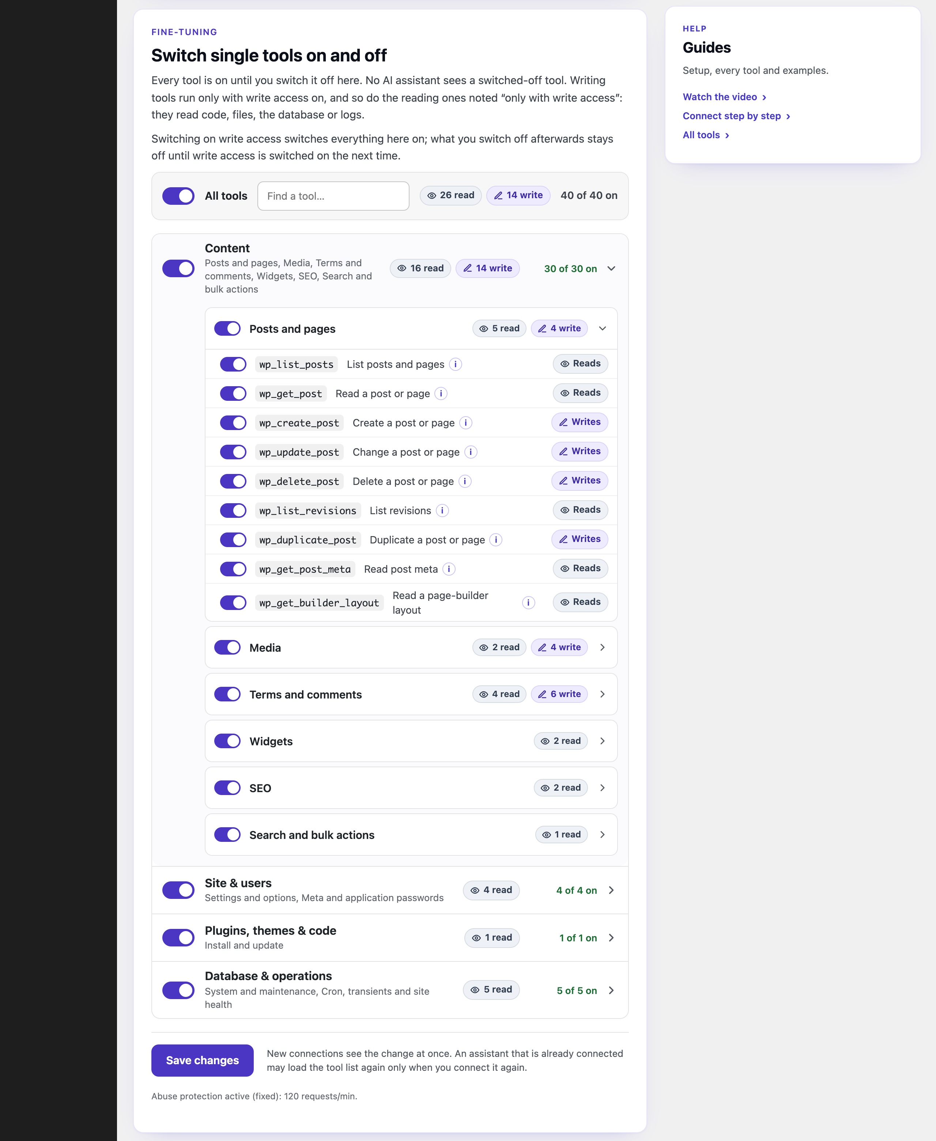Toggle the Plugins, themes & code switch

tap(178, 938)
